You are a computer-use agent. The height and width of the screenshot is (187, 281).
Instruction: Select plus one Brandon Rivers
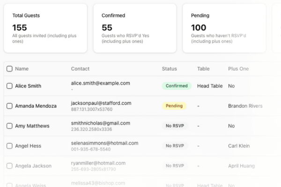245,106
